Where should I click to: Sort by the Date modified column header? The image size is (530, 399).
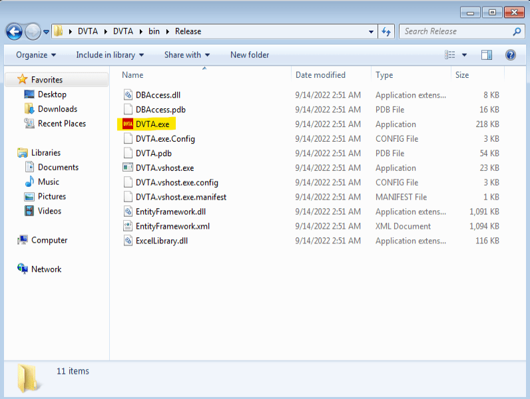[320, 75]
